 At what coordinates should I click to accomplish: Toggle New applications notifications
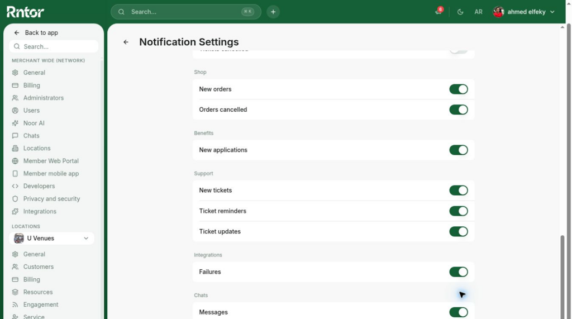point(458,150)
